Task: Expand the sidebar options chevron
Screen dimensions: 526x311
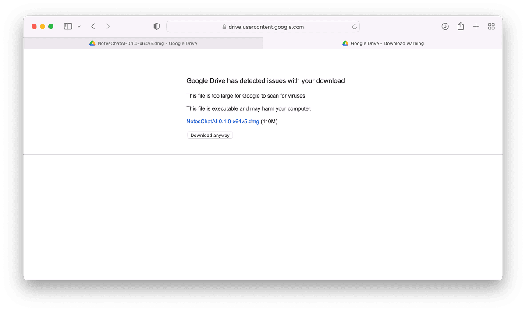Action: click(x=79, y=27)
